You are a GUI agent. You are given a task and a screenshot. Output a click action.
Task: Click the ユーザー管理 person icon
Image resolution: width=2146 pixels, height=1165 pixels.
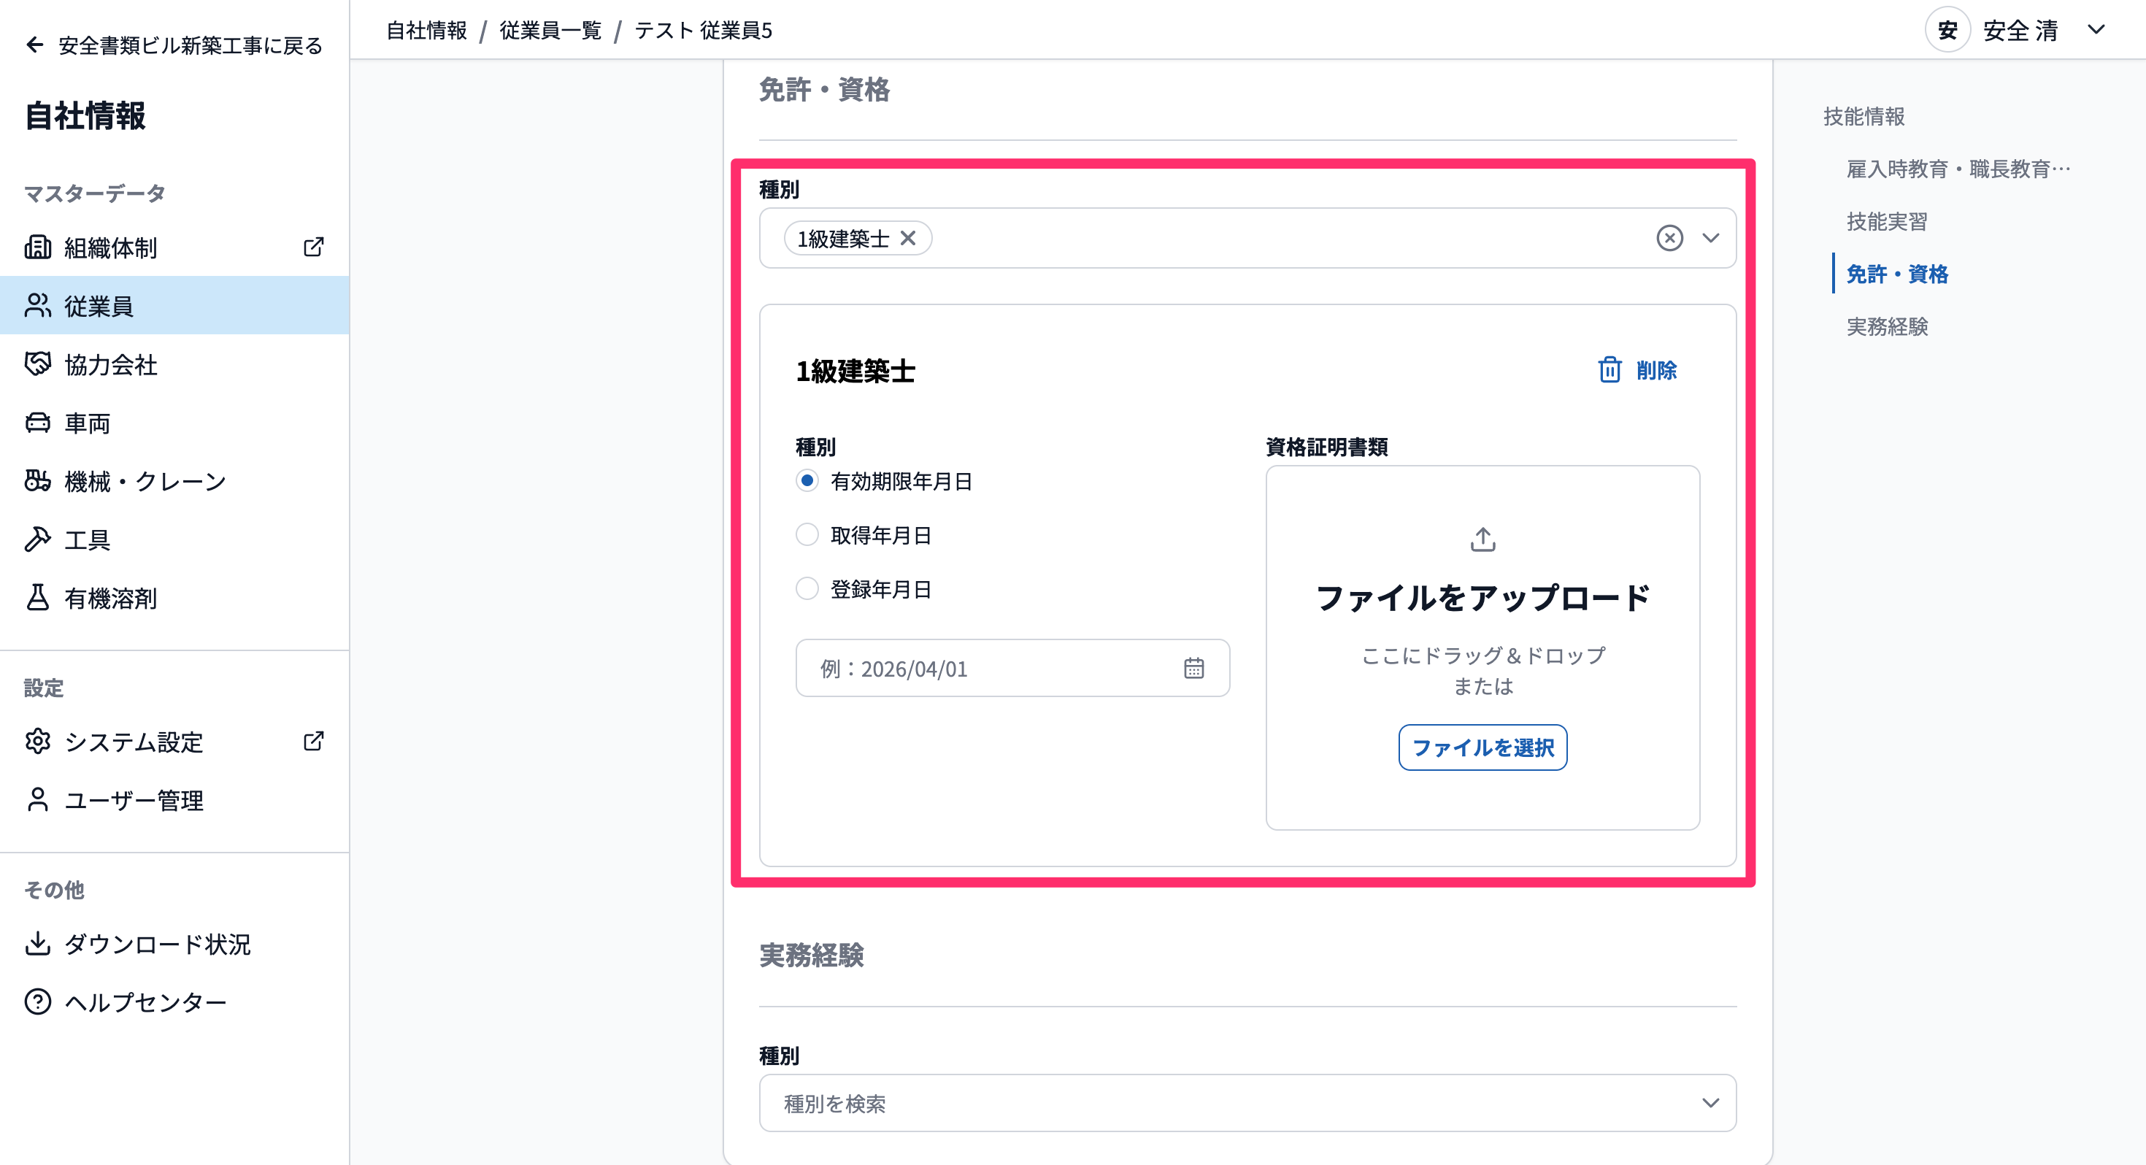click(x=37, y=800)
